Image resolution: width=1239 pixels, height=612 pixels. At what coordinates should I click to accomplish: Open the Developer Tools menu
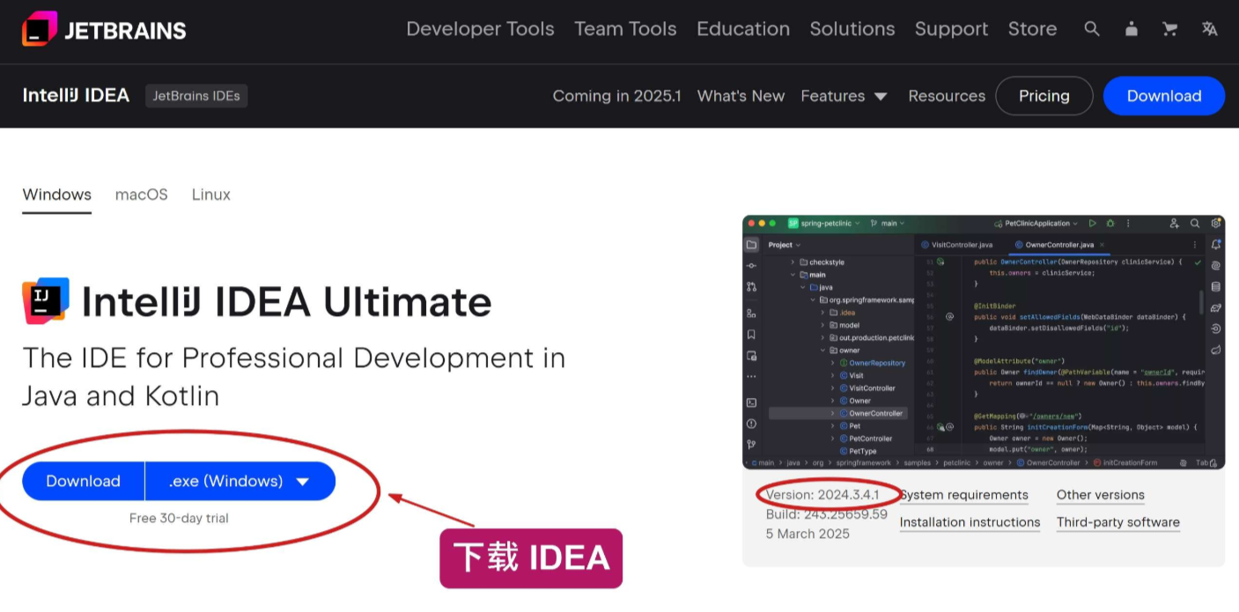pos(480,29)
